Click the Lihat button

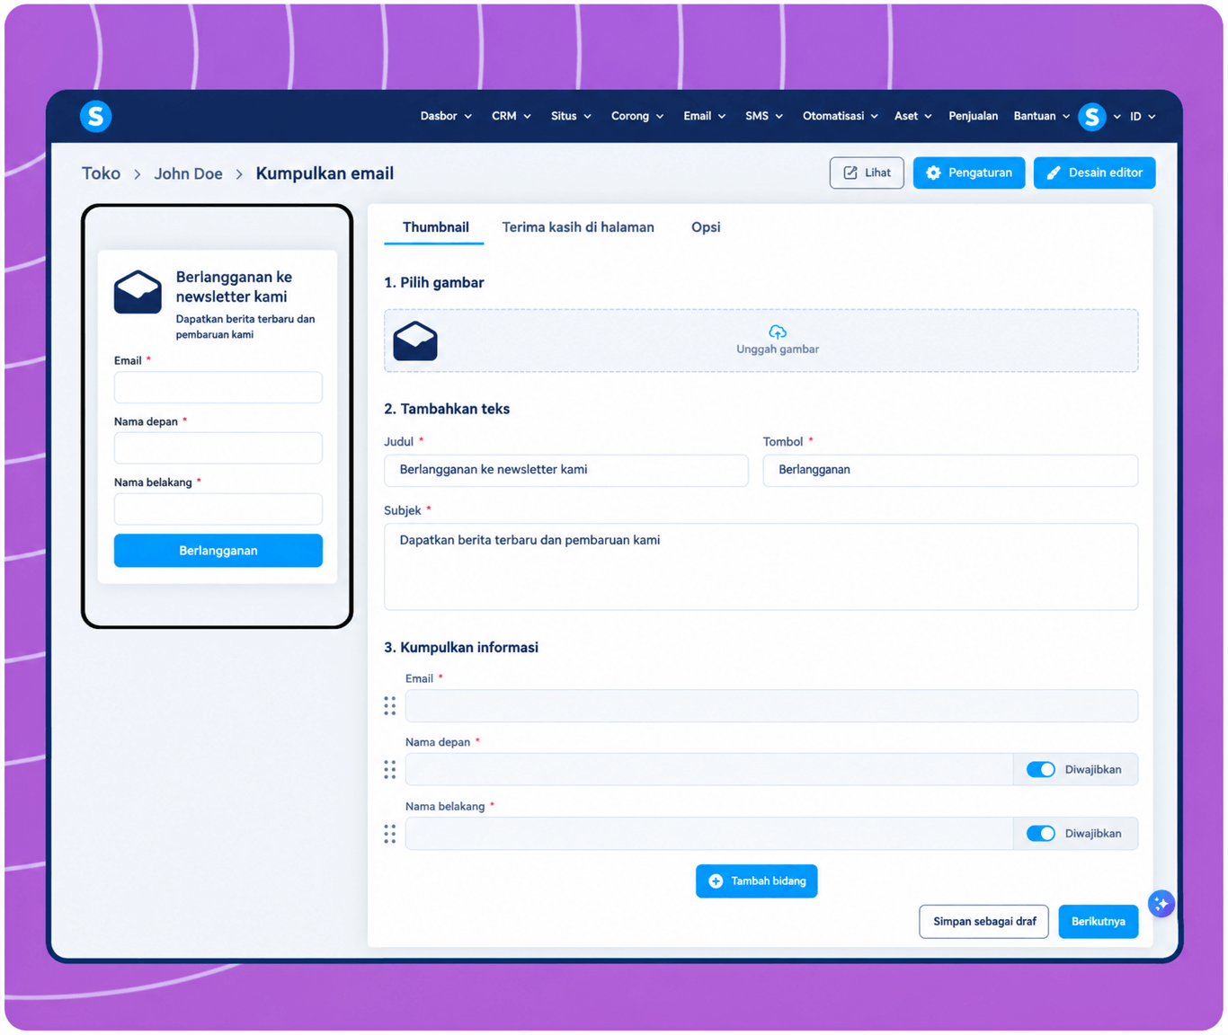pos(867,172)
